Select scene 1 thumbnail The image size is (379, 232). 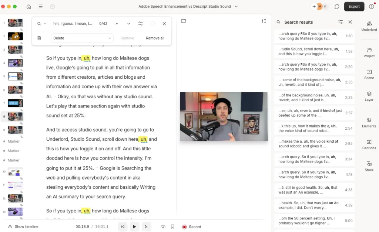coord(15,23)
